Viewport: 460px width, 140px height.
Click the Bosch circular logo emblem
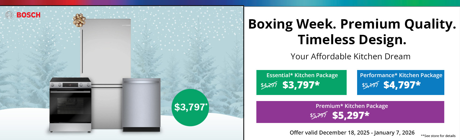9,15
